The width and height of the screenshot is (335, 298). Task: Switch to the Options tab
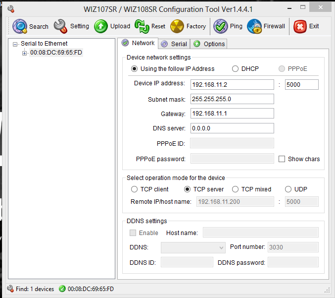pos(208,44)
